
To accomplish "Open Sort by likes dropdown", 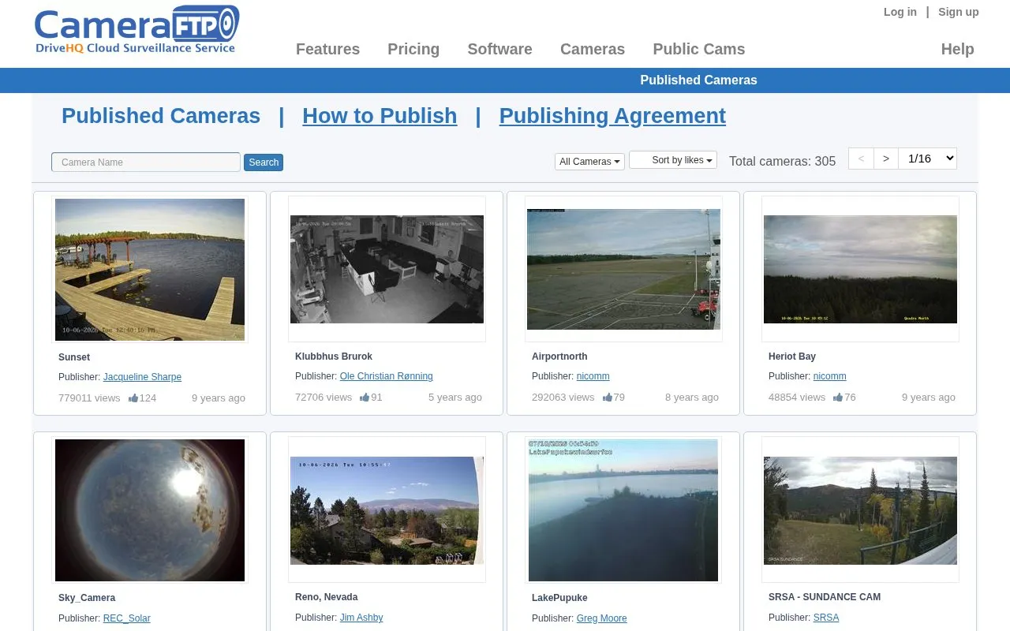I will (673, 160).
